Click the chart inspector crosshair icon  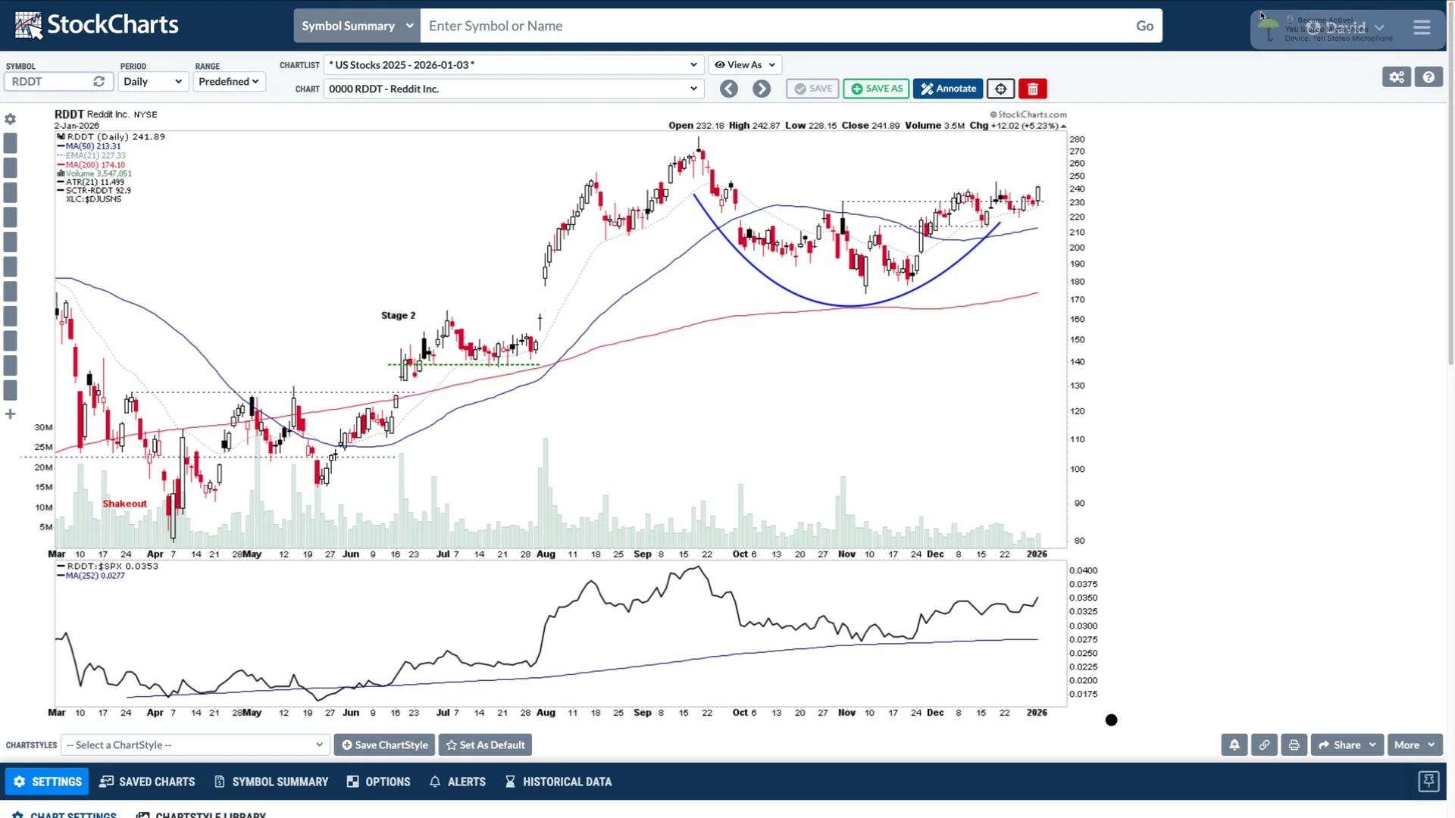pyautogui.click(x=1000, y=89)
